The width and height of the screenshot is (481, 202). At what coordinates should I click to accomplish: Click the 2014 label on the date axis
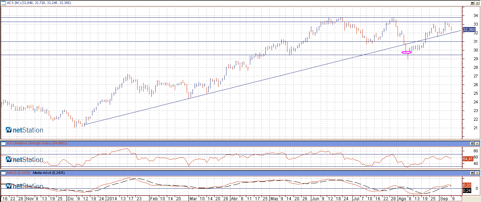tap(112, 198)
